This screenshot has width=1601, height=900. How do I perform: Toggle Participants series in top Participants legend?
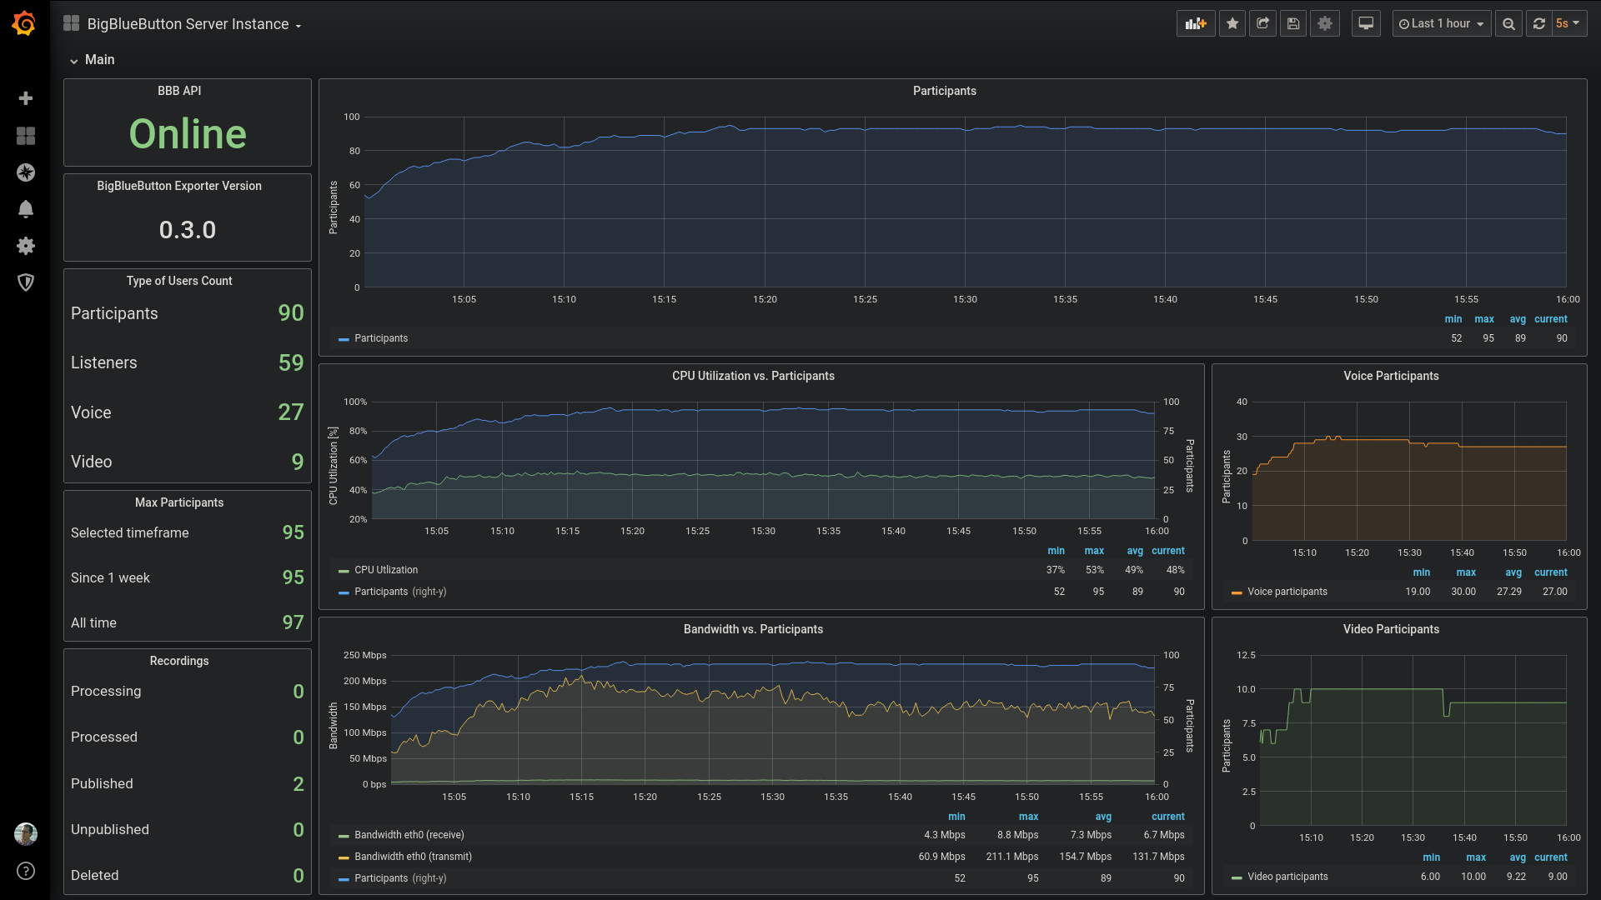(381, 338)
